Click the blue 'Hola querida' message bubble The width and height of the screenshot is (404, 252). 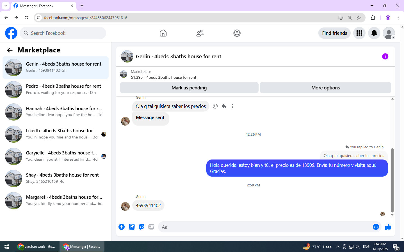297,168
